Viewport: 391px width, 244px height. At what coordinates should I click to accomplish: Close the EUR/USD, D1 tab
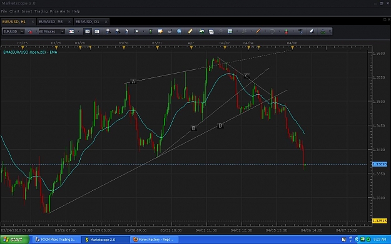pos(106,22)
